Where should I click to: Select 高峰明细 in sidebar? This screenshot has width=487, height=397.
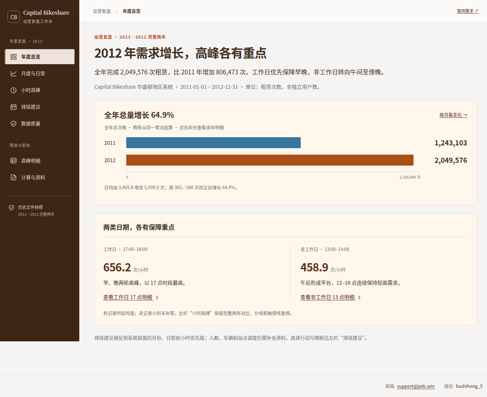click(40, 161)
